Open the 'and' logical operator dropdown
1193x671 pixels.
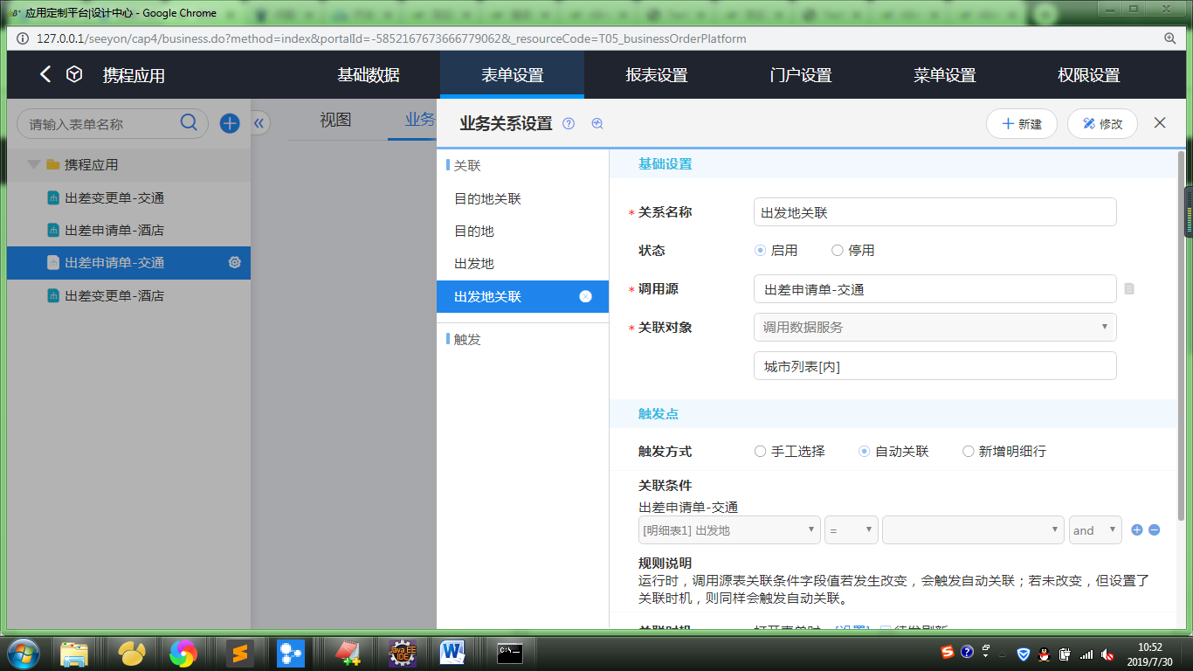pyautogui.click(x=1095, y=530)
